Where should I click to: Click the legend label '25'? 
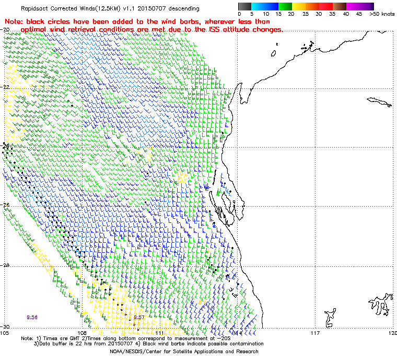306,14
